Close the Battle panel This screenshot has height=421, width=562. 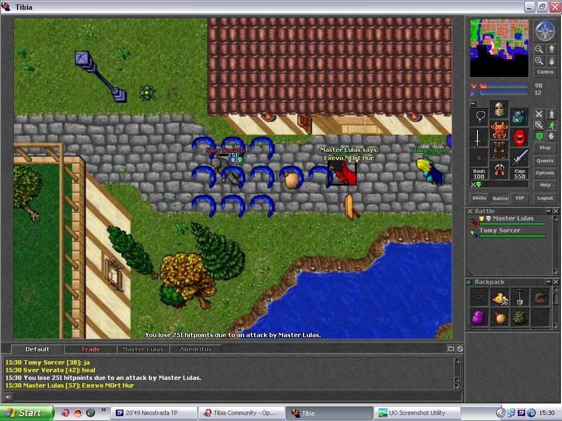[555, 211]
